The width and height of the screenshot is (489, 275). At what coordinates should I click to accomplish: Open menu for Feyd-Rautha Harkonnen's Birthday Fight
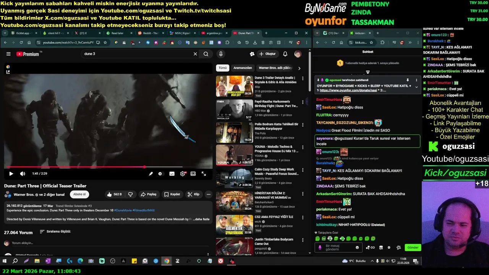coord(303,102)
